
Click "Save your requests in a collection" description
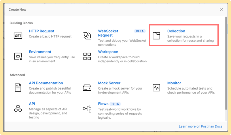pyautogui.click(x=190, y=38)
